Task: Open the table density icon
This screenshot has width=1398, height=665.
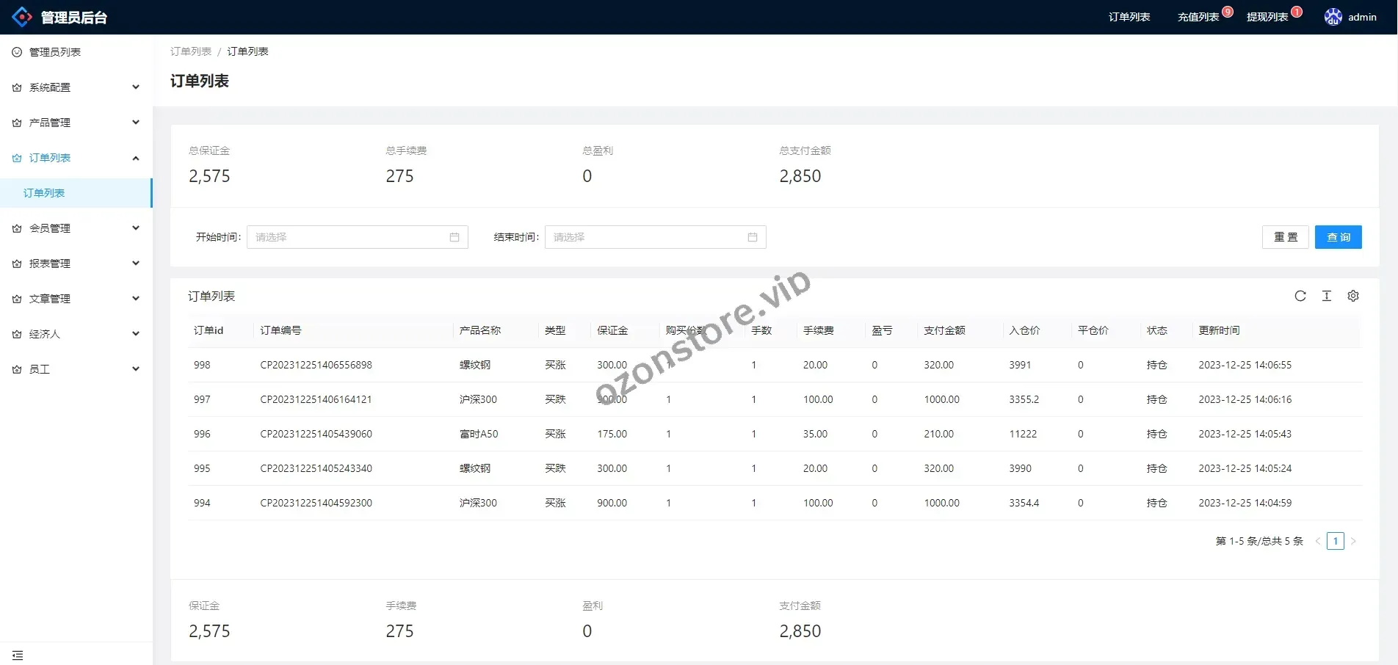Action: coord(1326,296)
